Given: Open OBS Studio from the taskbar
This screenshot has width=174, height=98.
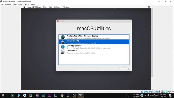Looking at the screenshot, I should click(x=74, y=96).
